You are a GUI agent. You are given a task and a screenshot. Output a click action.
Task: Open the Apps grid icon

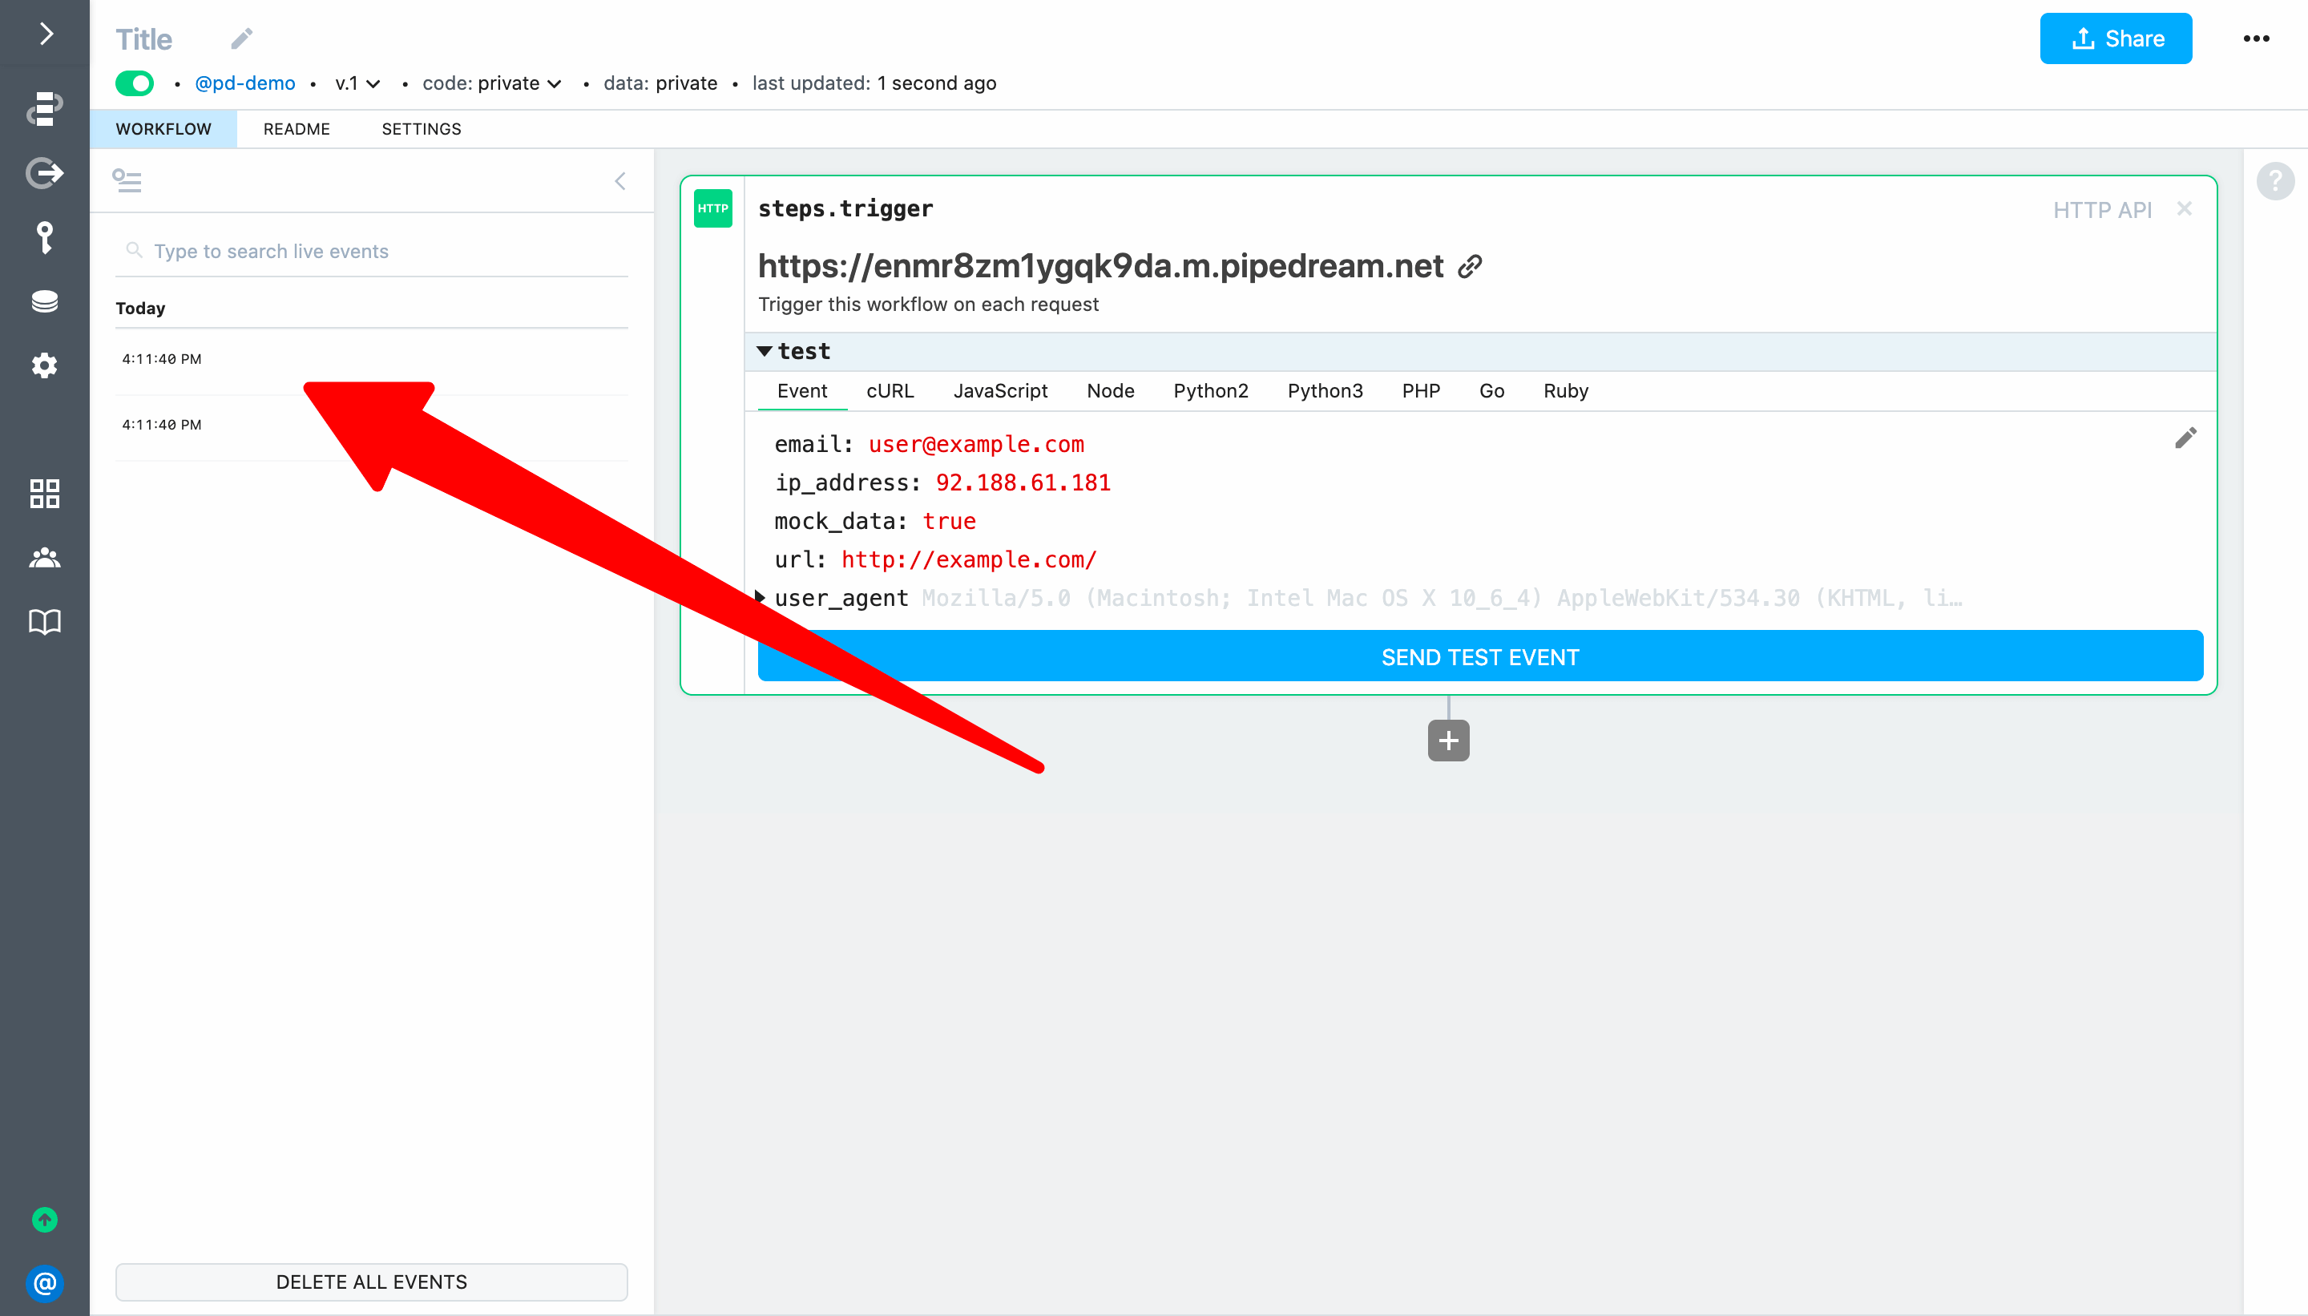point(44,494)
